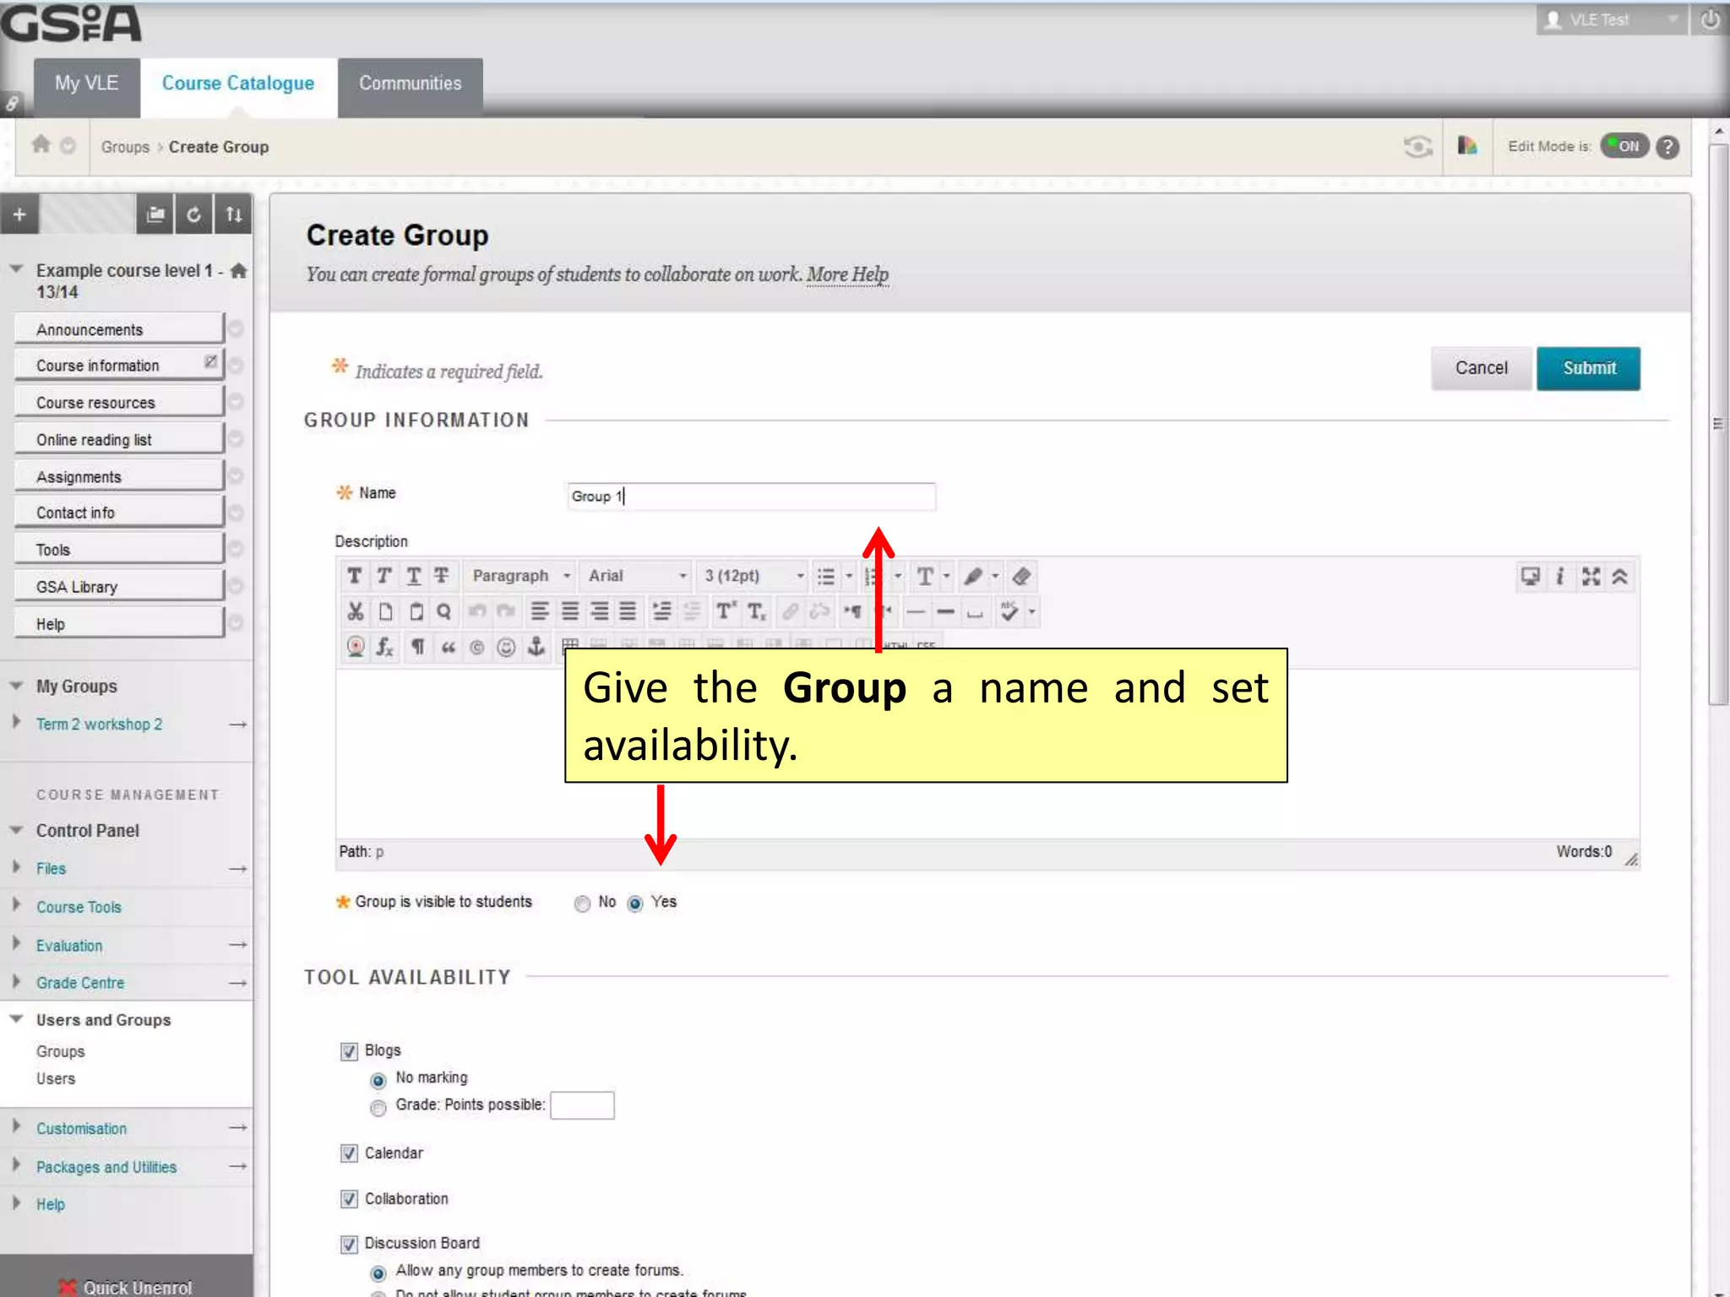Expand Term 2 workshop 2 group
The width and height of the screenshot is (1730, 1297).
coord(16,722)
